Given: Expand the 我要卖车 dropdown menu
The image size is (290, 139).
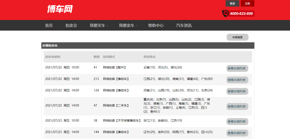Looking at the screenshot, I should [x=128, y=25].
